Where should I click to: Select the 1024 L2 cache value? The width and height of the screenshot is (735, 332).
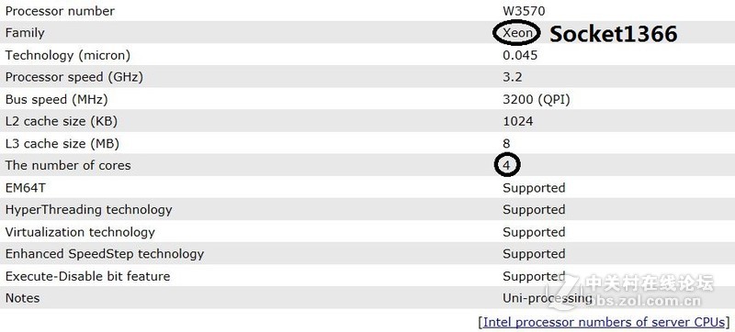tap(518, 122)
